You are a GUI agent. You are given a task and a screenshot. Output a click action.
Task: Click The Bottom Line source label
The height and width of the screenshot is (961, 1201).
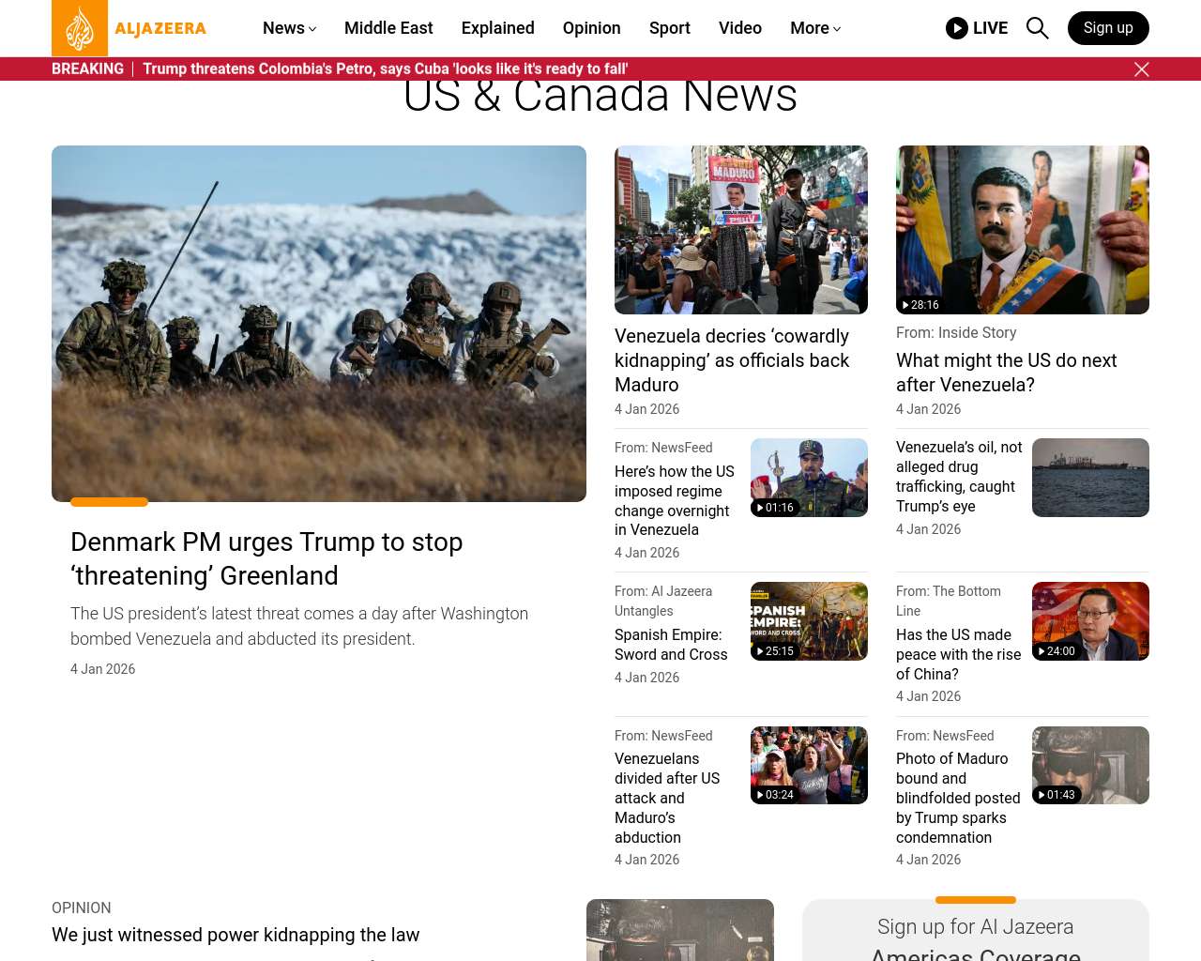pos(949,601)
